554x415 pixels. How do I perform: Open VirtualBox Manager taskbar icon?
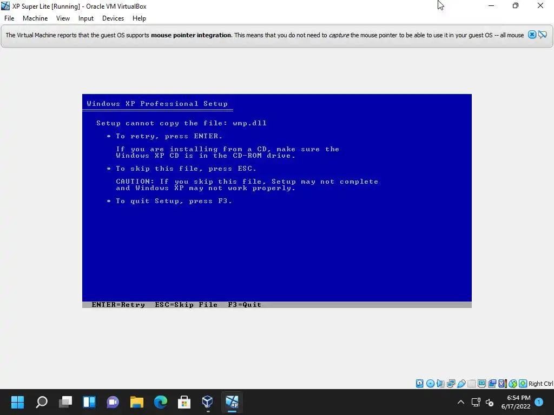[208, 402]
